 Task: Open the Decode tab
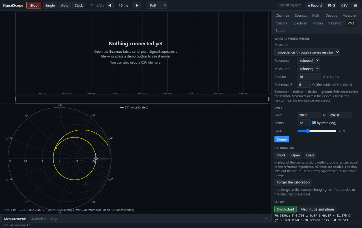[x=331, y=16]
